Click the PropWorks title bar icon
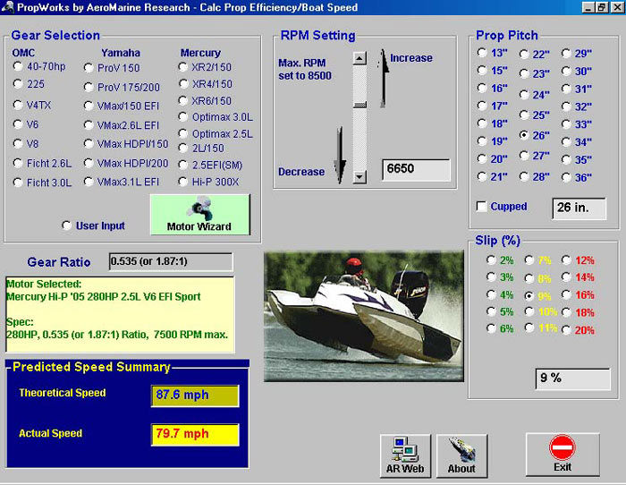 (7, 7)
